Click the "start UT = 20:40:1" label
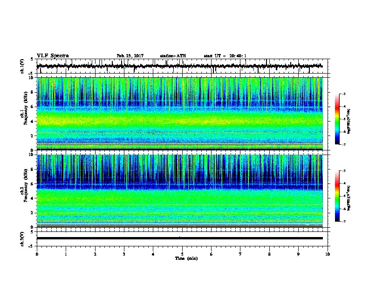Viewport: 369px width, 285px height. coord(225,56)
